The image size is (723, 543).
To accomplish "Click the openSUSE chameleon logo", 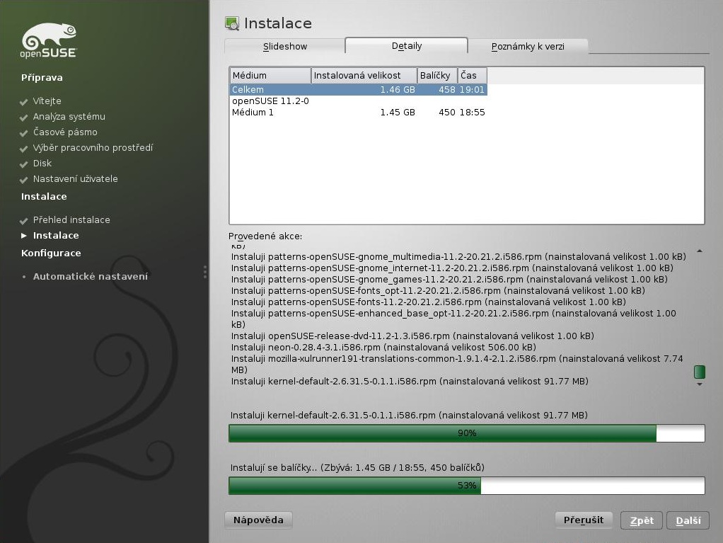I will click(x=48, y=40).
